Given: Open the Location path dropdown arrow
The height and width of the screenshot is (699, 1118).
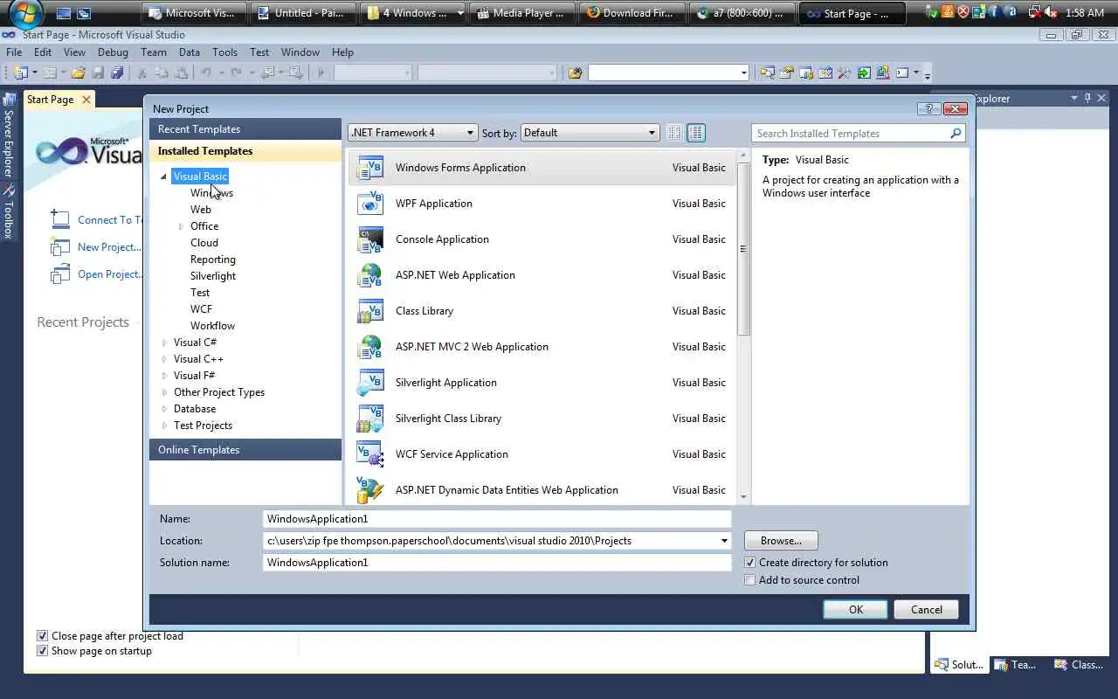Looking at the screenshot, I should (723, 541).
